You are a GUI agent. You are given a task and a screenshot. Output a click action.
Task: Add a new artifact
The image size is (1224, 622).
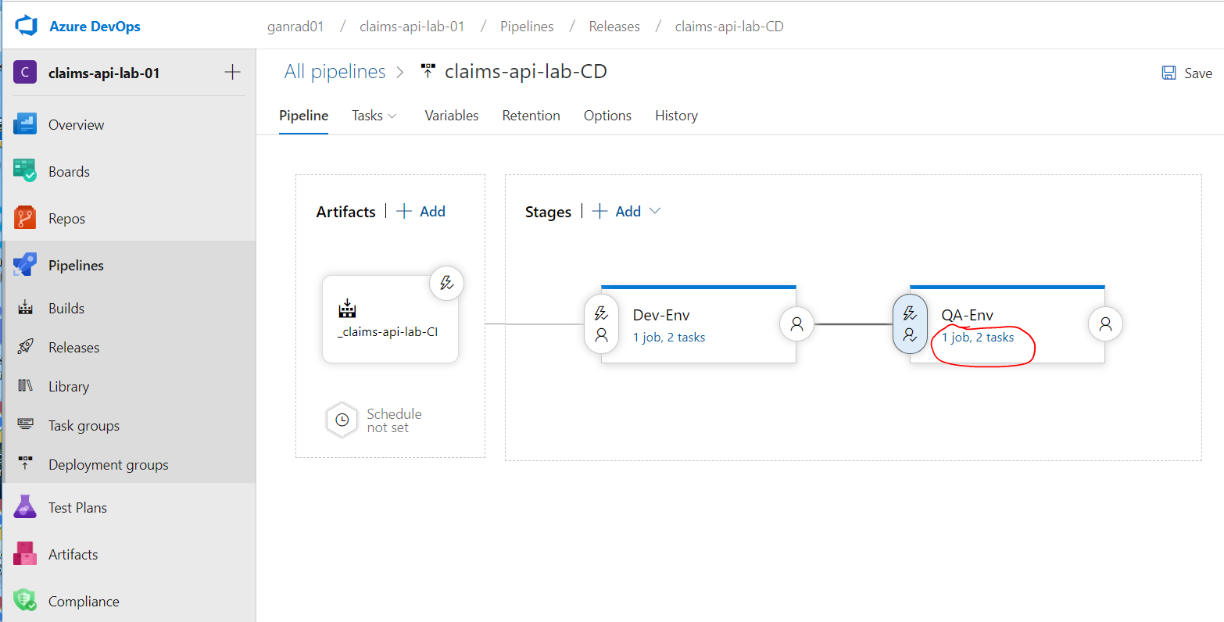point(421,211)
